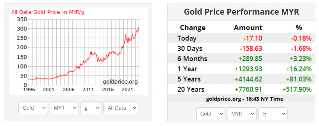Select the 'Today' performance row

(187, 38)
